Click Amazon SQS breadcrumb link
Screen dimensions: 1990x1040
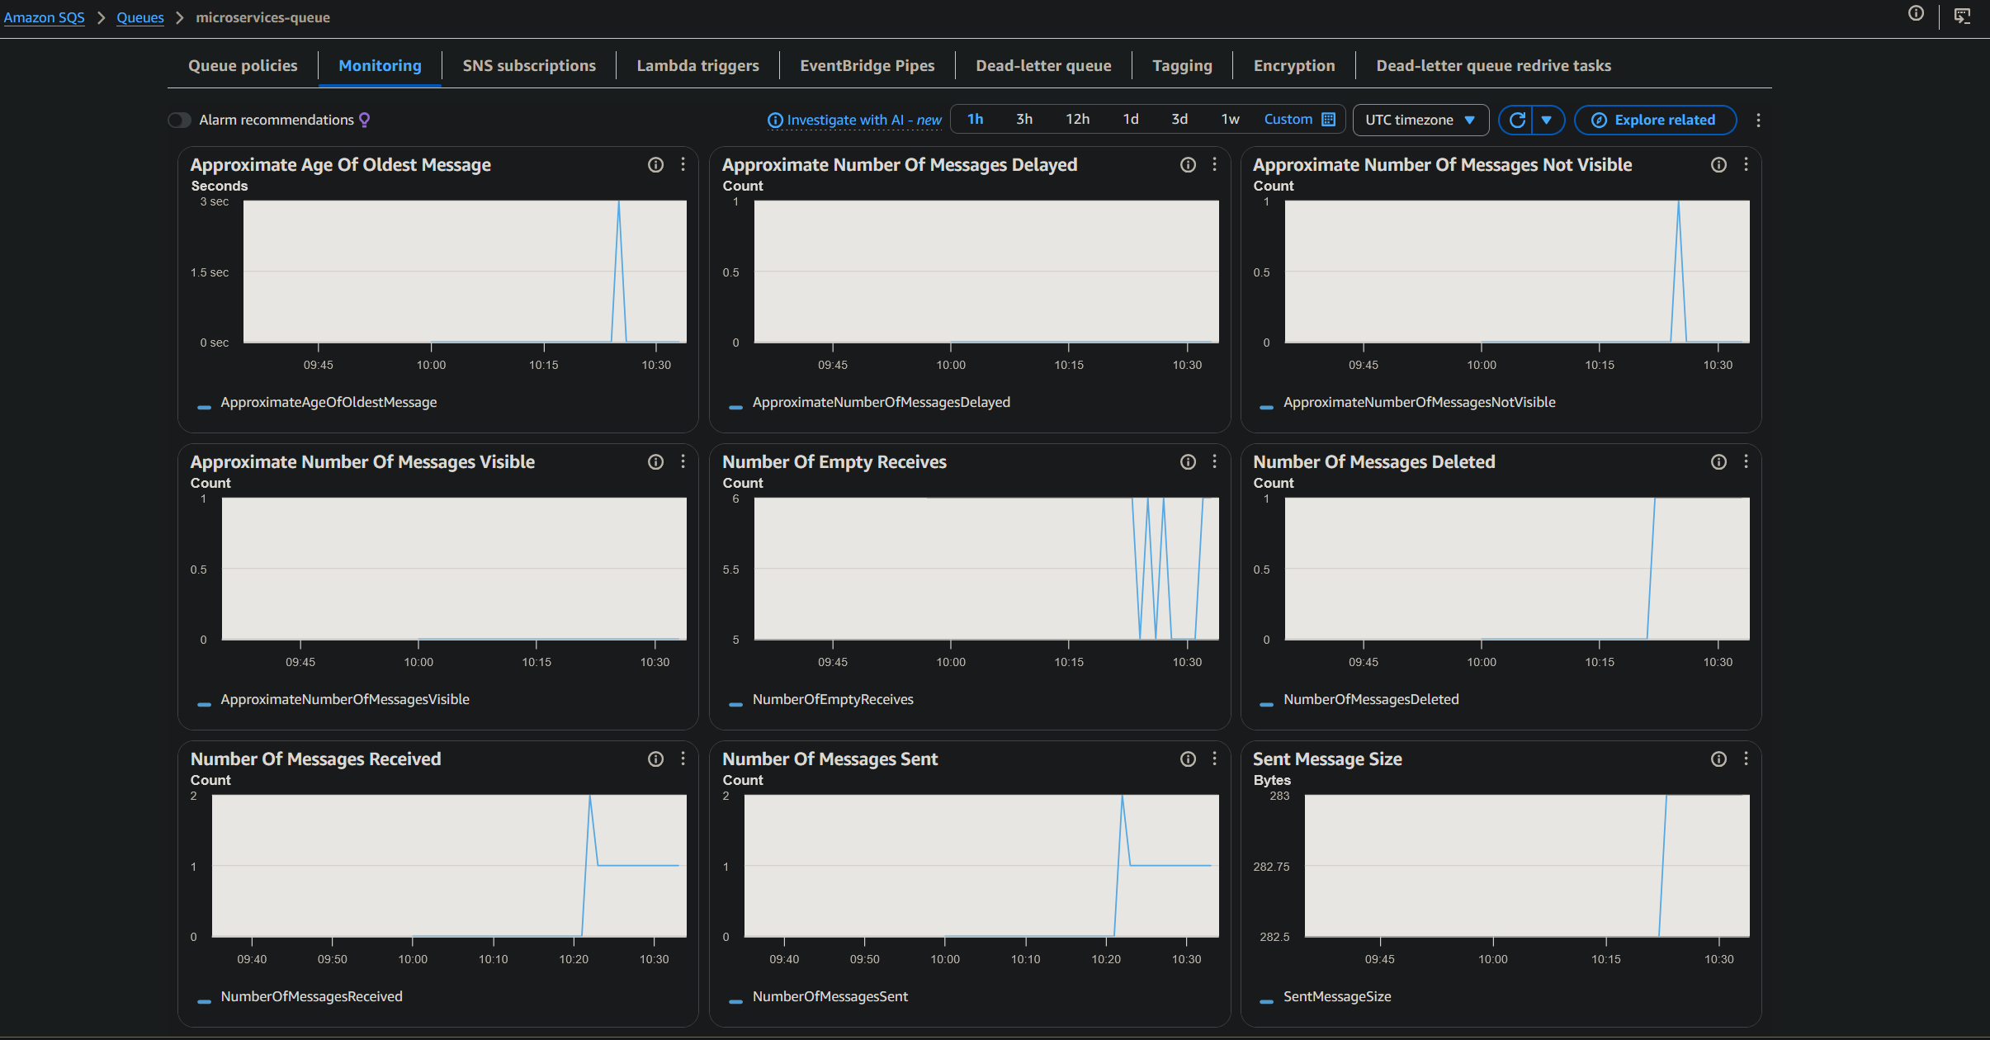[x=44, y=17]
